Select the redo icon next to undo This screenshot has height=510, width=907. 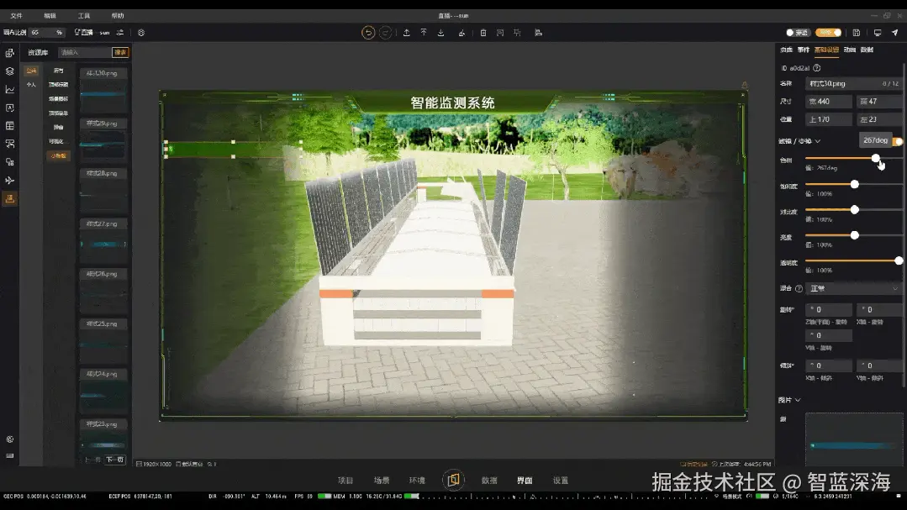tap(385, 32)
